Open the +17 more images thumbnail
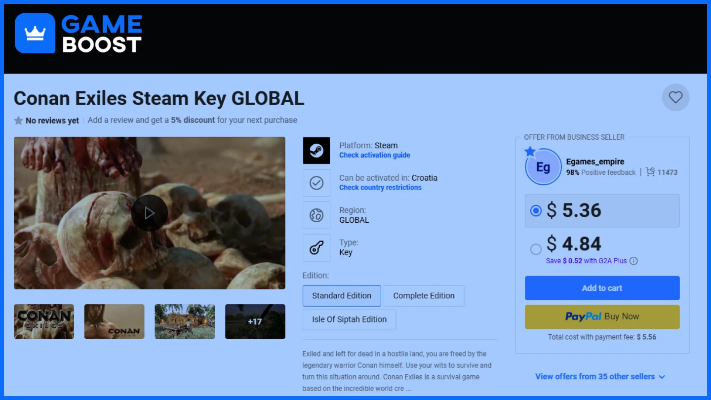Screen dimensions: 711x400 tap(255, 321)
